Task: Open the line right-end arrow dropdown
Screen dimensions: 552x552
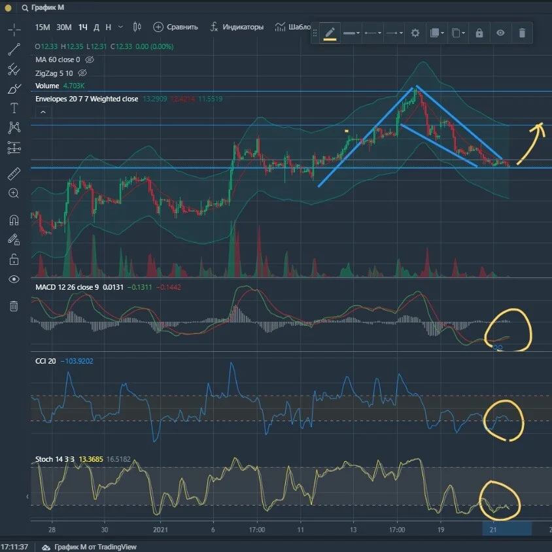Action: tap(394, 33)
